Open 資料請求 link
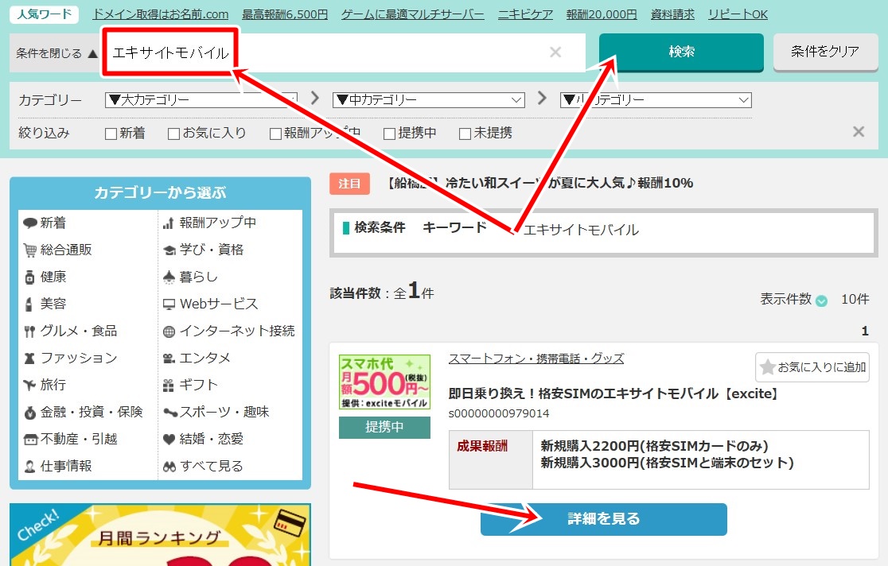The image size is (888, 566). 672,14
